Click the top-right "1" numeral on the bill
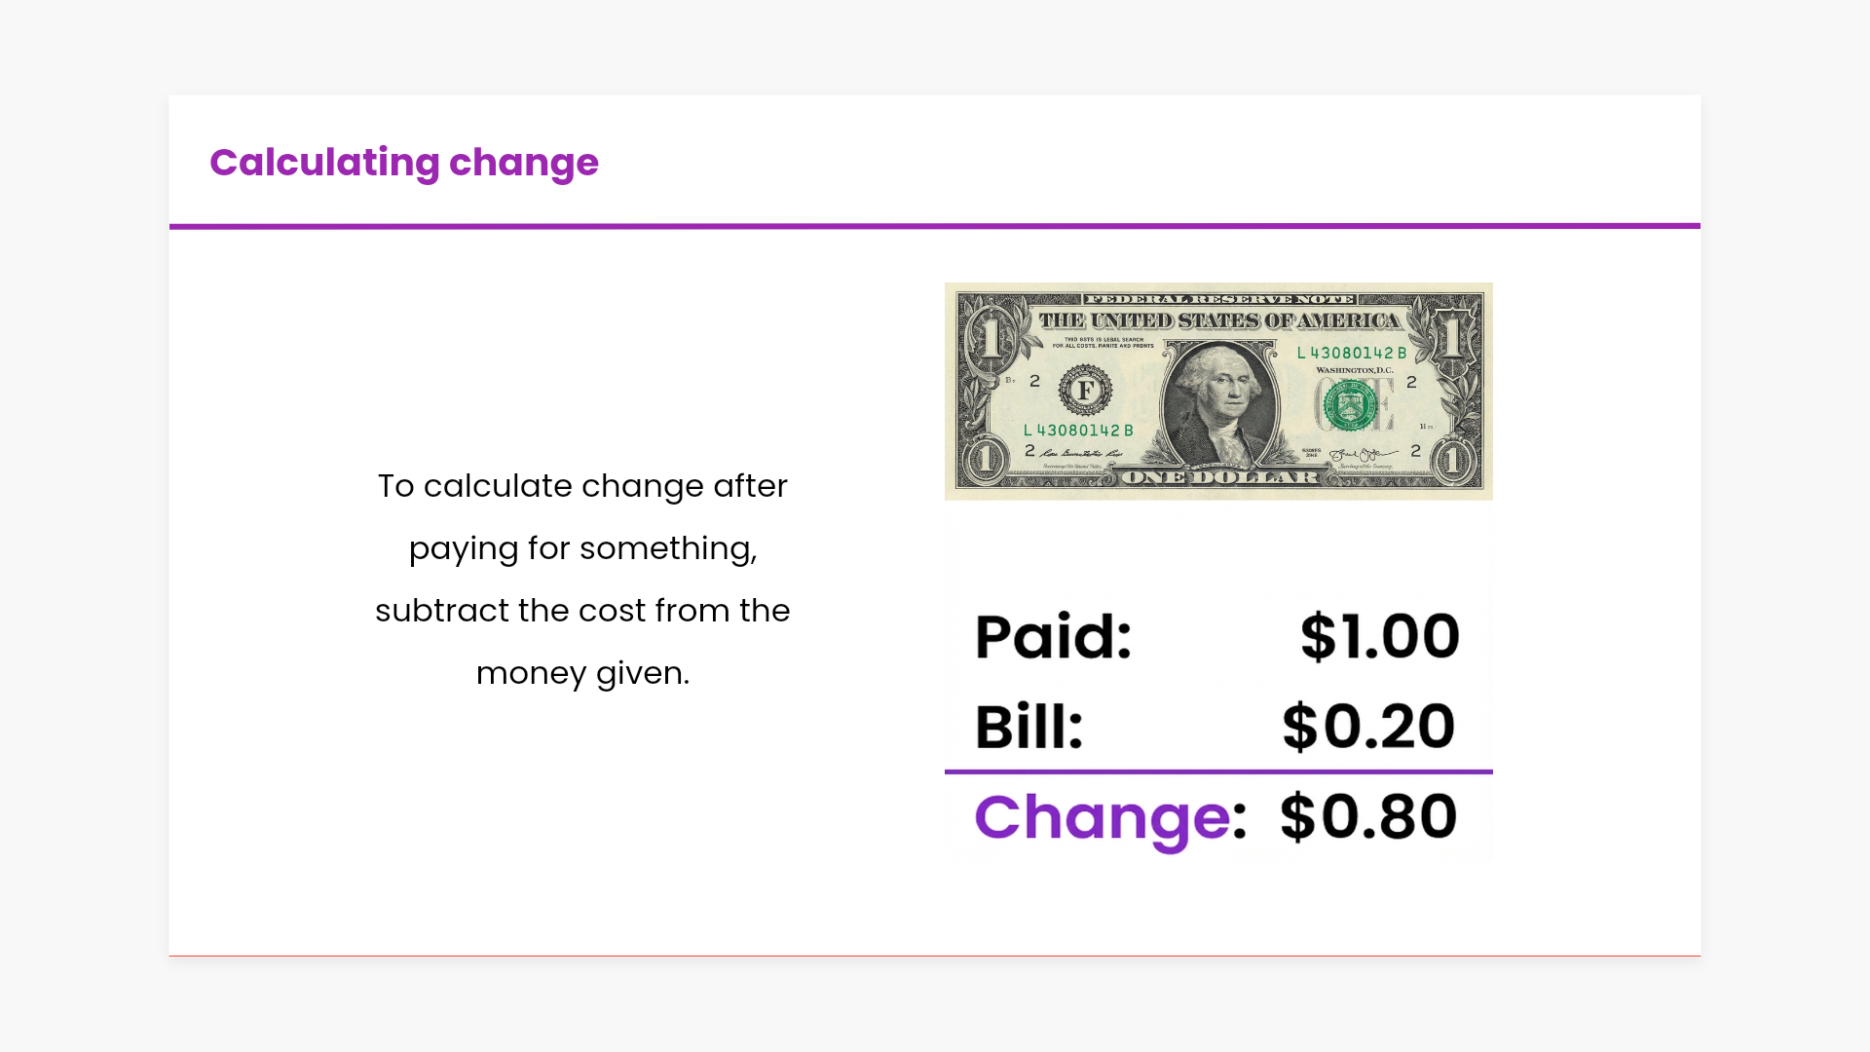 pos(1451,337)
